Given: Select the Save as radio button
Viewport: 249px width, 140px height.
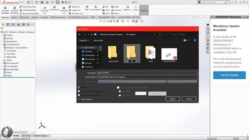Looking at the screenshot, I should click(x=79, y=87).
